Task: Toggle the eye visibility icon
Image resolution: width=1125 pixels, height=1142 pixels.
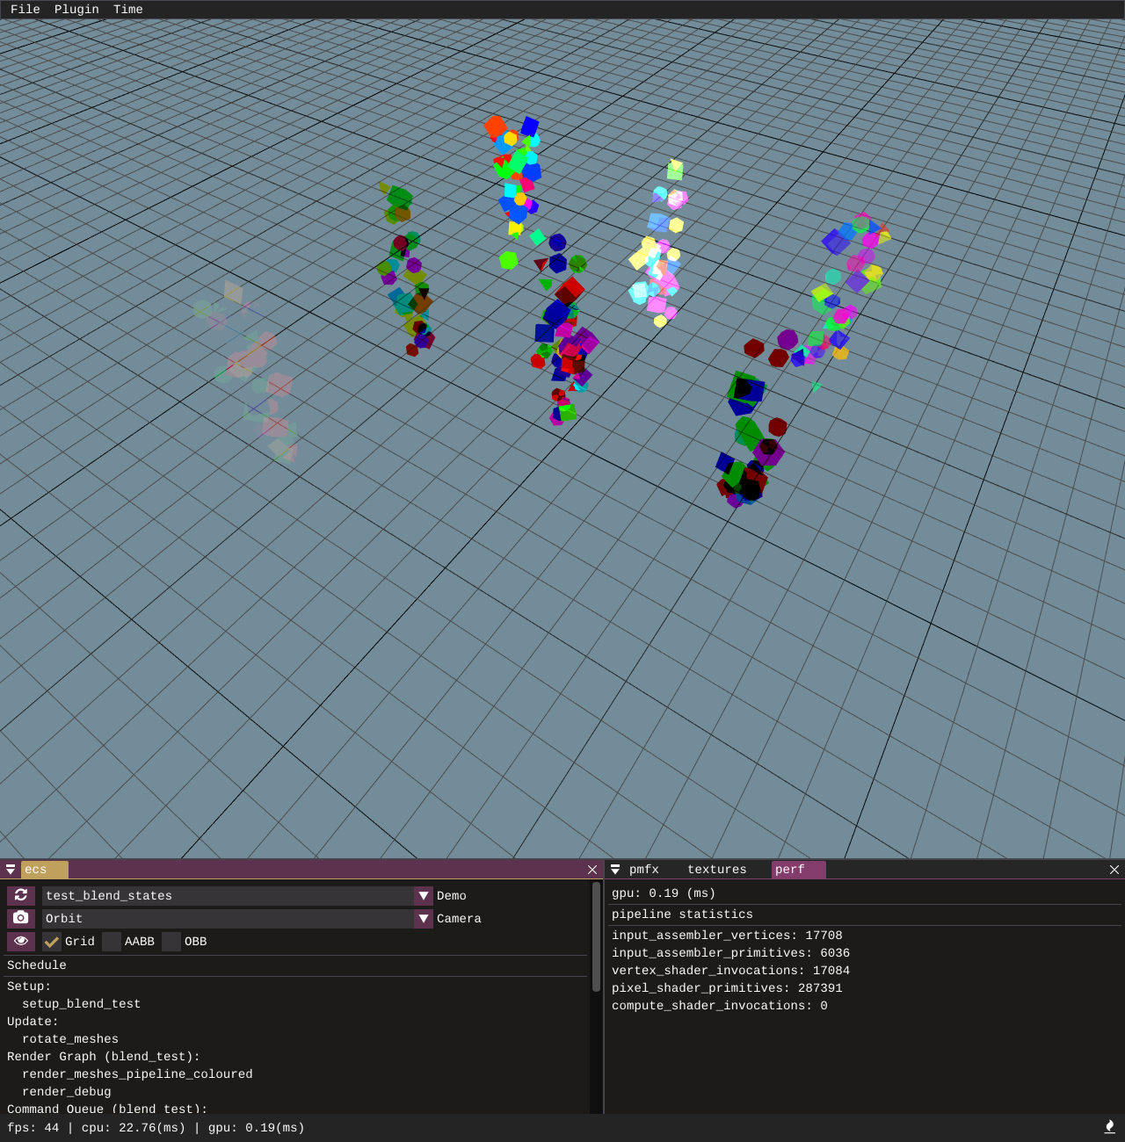Action: pos(21,941)
